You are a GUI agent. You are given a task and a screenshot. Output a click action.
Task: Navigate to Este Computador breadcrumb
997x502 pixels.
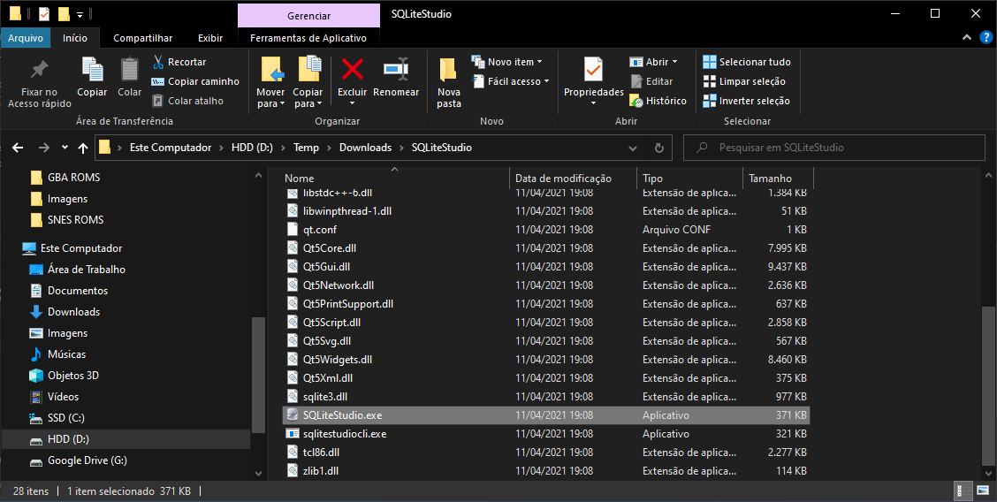171,148
